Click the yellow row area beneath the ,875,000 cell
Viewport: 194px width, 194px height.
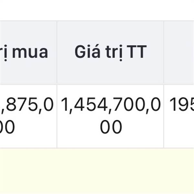click(x=28, y=171)
